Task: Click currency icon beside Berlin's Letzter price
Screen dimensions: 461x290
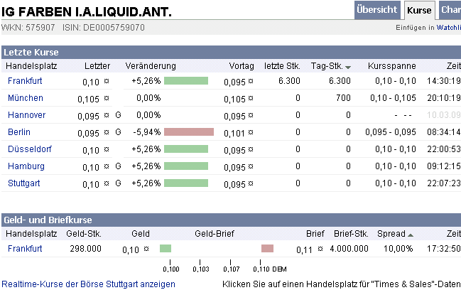Action: (107, 132)
